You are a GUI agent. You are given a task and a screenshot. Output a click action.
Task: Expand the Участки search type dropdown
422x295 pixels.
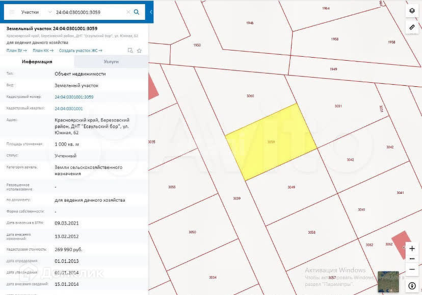tap(50, 12)
